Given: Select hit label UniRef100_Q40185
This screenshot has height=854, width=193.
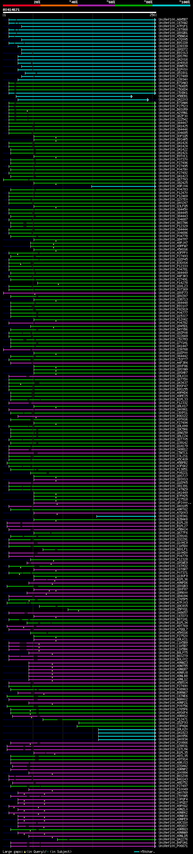Looking at the screenshot, I should [x=173, y=506].
